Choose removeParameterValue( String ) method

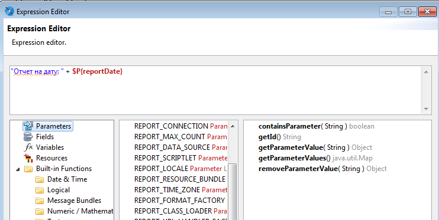(x=322, y=169)
